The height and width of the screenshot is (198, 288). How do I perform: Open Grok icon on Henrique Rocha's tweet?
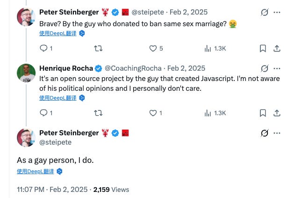265,68
